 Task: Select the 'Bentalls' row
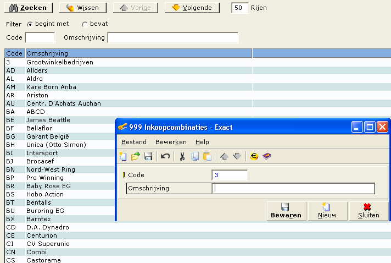(60, 202)
